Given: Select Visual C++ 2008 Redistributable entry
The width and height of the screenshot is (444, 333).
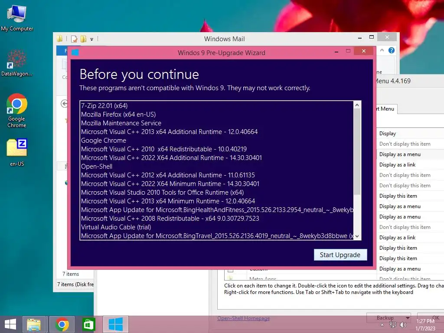Looking at the screenshot, I should pos(217,219).
